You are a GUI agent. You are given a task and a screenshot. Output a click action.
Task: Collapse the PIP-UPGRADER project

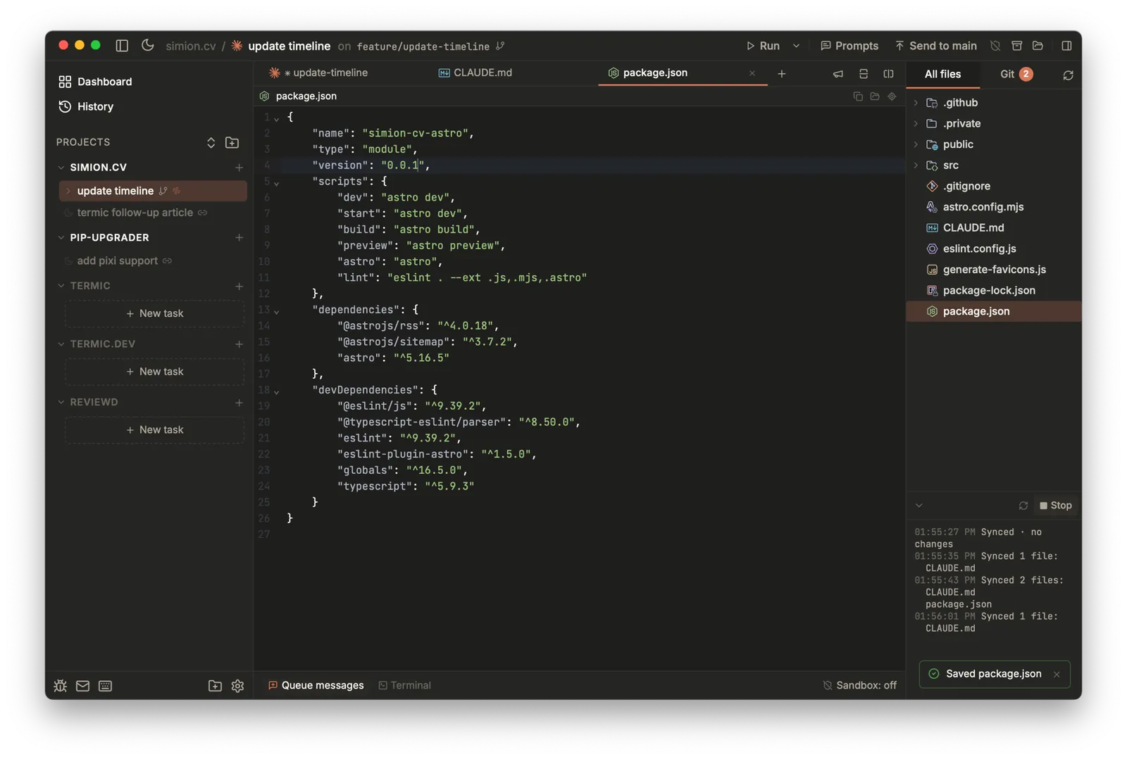tap(61, 238)
